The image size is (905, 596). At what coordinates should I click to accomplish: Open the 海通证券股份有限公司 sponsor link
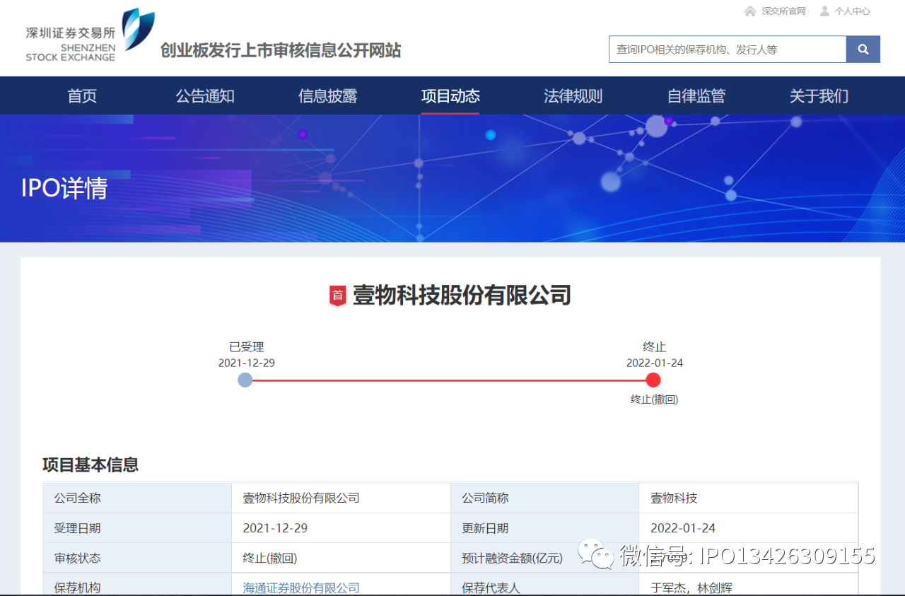pos(301,588)
